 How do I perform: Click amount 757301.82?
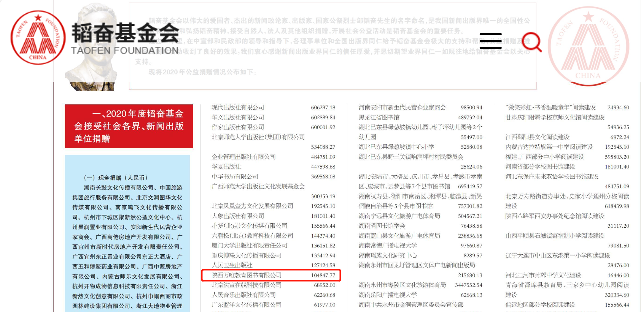click(470, 206)
